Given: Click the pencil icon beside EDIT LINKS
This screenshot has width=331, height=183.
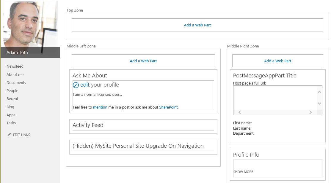Looking at the screenshot, I should (x=9, y=135).
